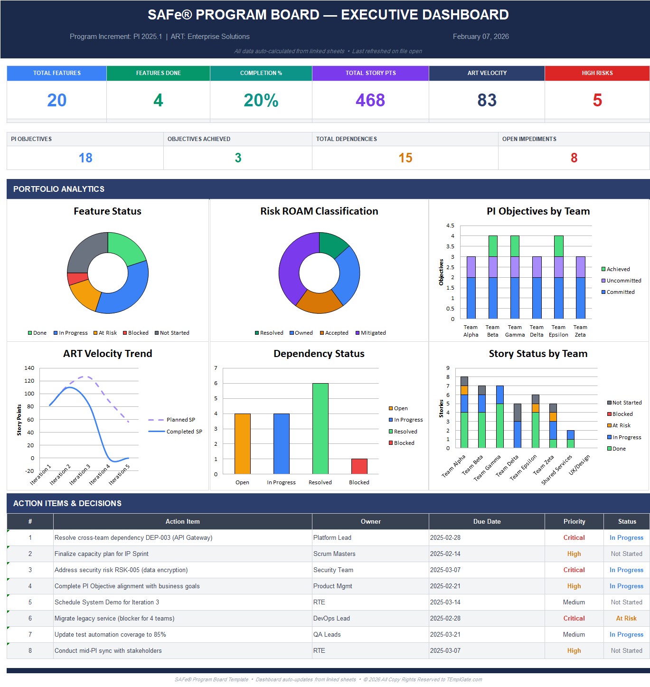Toggle the Mitigated legend entry

pos(371,332)
